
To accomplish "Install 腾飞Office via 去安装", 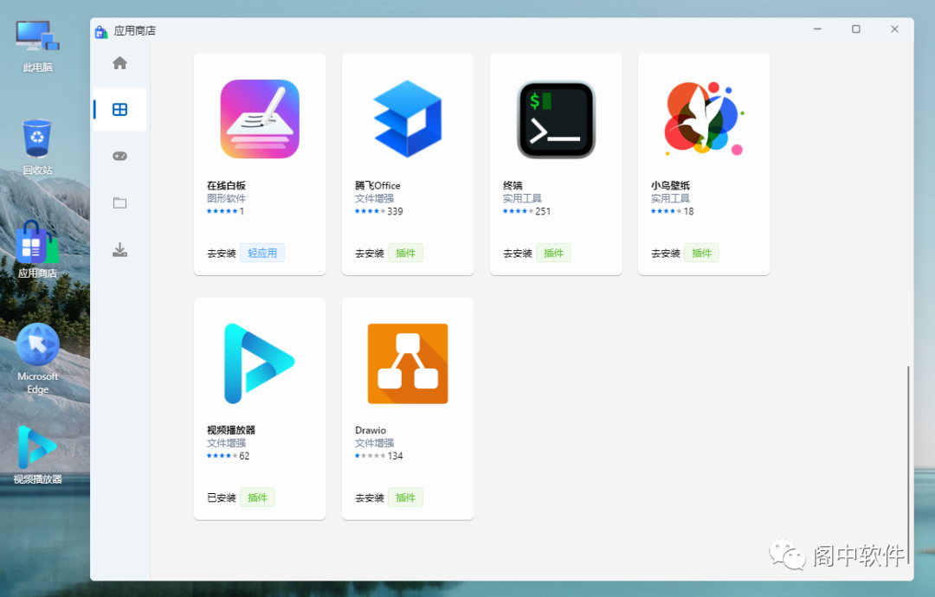I will click(x=369, y=254).
